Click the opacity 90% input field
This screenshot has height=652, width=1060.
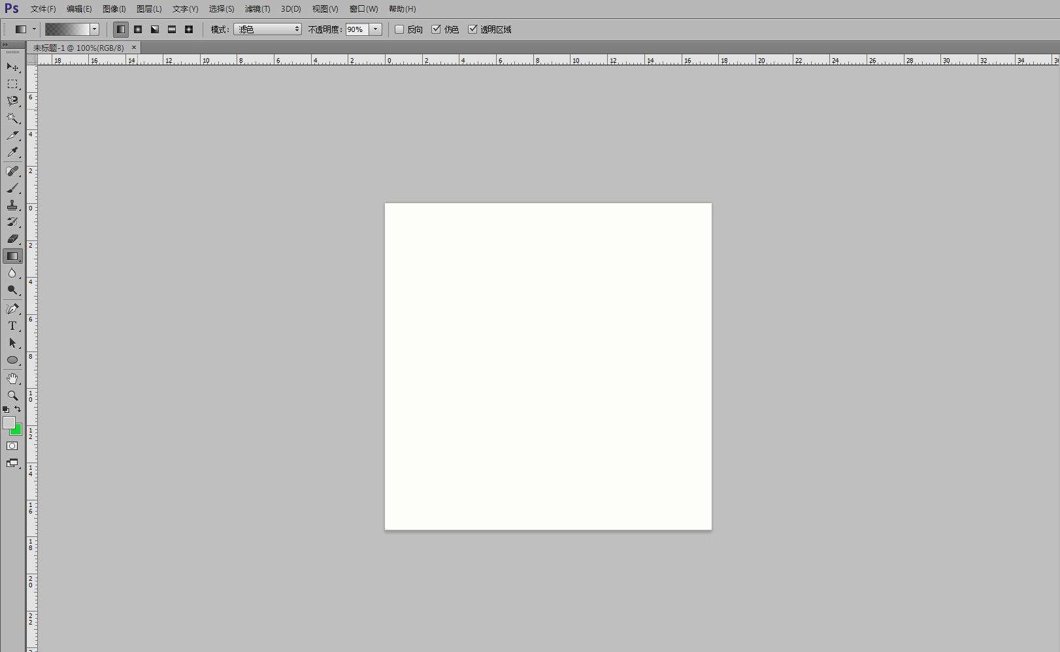[357, 29]
